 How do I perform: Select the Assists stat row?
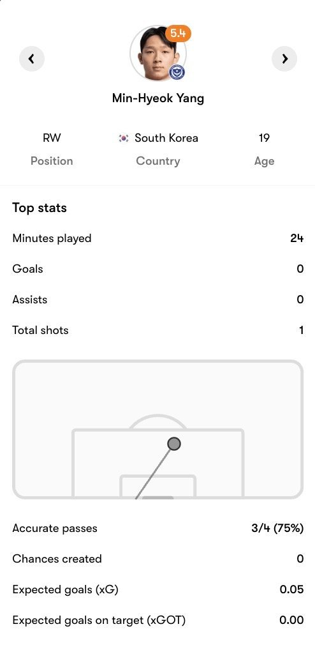tap(158, 300)
